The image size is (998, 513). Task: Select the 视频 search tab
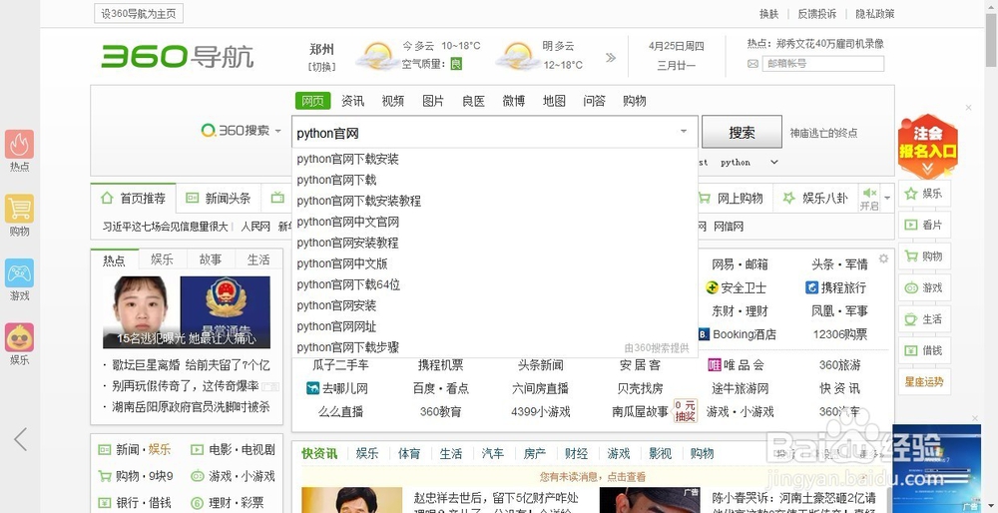(x=392, y=101)
